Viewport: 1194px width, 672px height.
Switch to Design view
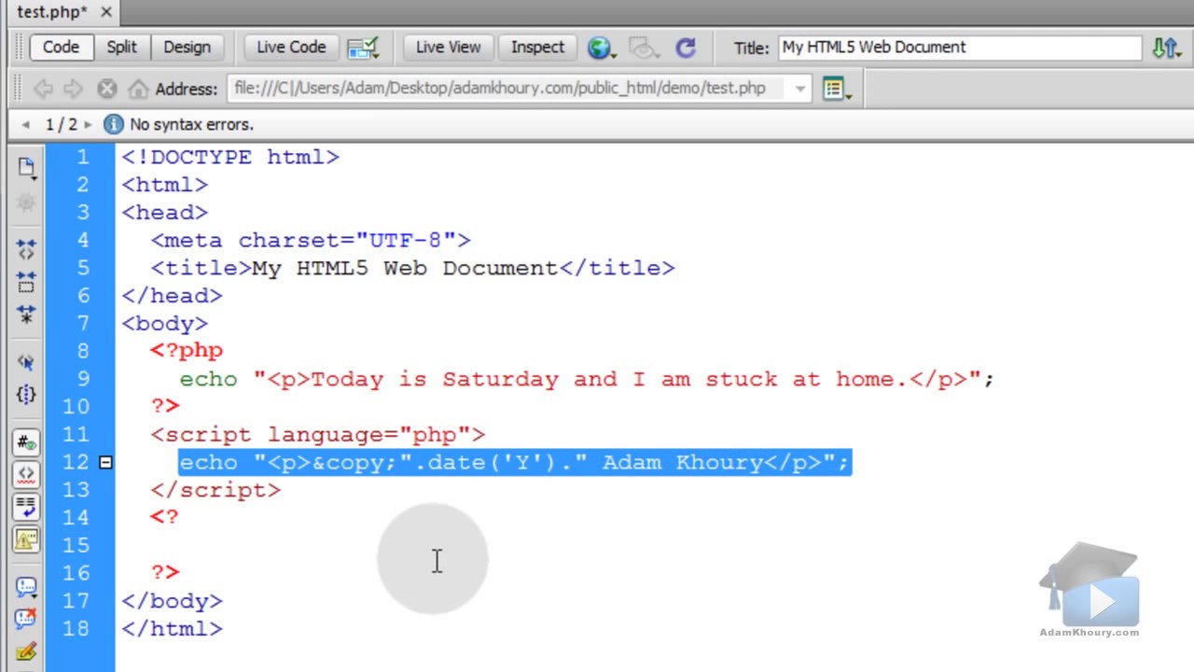click(x=187, y=47)
